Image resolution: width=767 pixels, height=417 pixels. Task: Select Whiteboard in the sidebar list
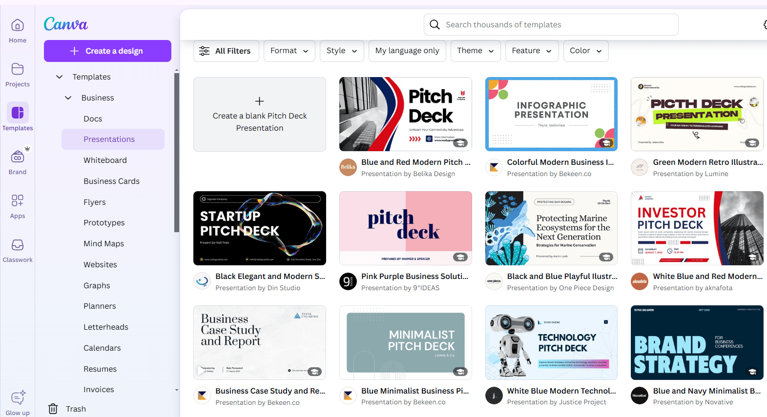[105, 160]
